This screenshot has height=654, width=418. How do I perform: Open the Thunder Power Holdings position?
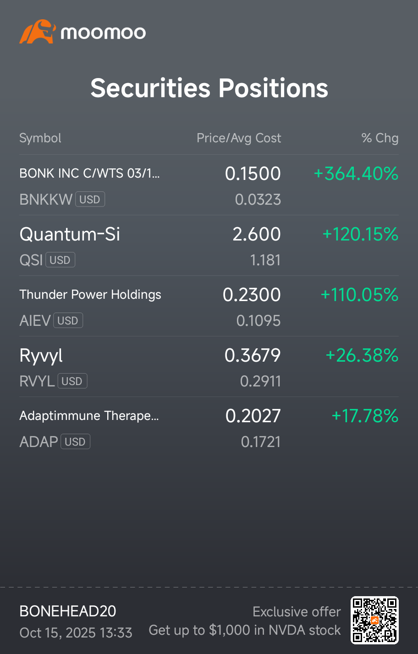[x=209, y=306]
